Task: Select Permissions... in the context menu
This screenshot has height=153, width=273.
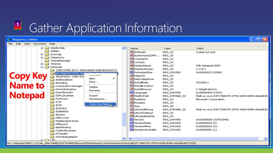Action: coord(98,99)
